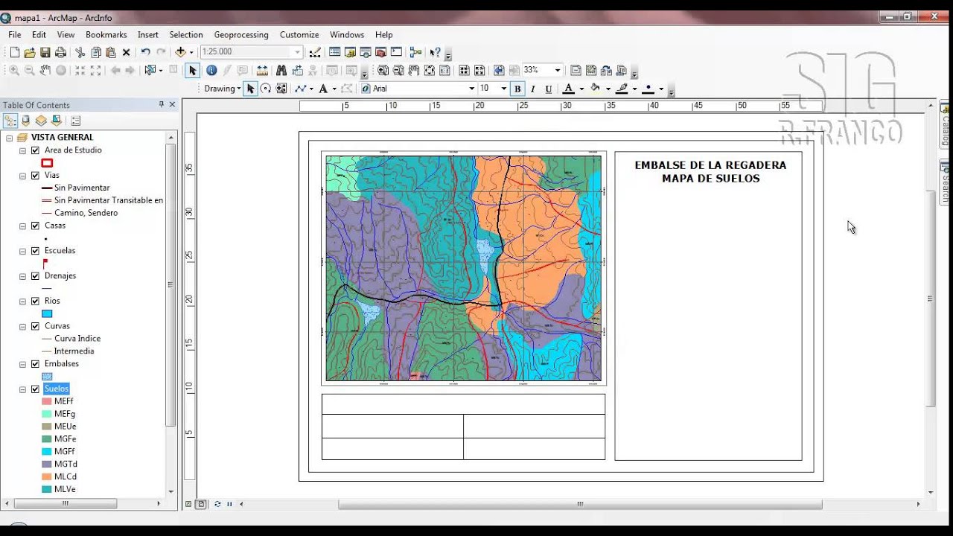Screen dimensions: 953x536
Task: Activate the Select Elements arrow tool
Action: (193, 70)
